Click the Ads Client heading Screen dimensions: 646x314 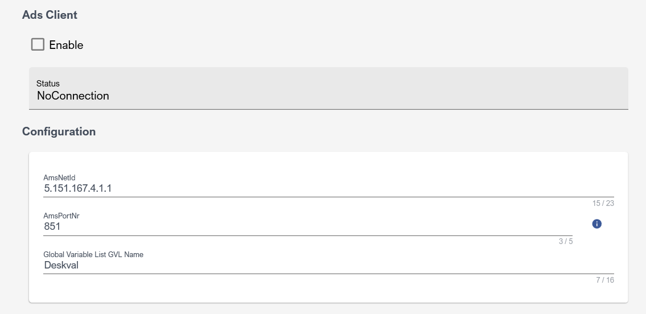coord(50,15)
